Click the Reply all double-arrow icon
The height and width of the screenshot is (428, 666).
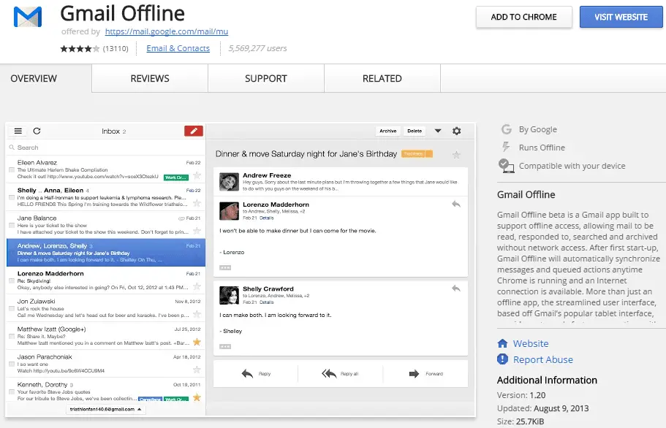[329, 374]
